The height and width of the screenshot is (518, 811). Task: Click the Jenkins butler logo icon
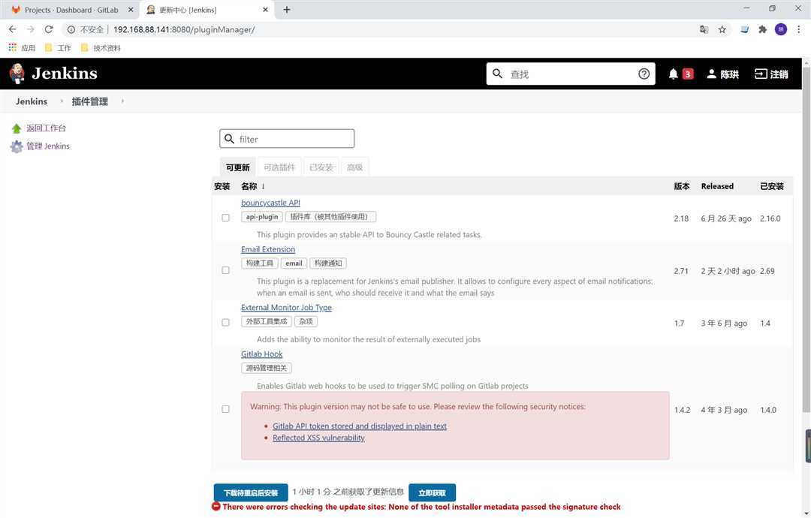coord(17,74)
